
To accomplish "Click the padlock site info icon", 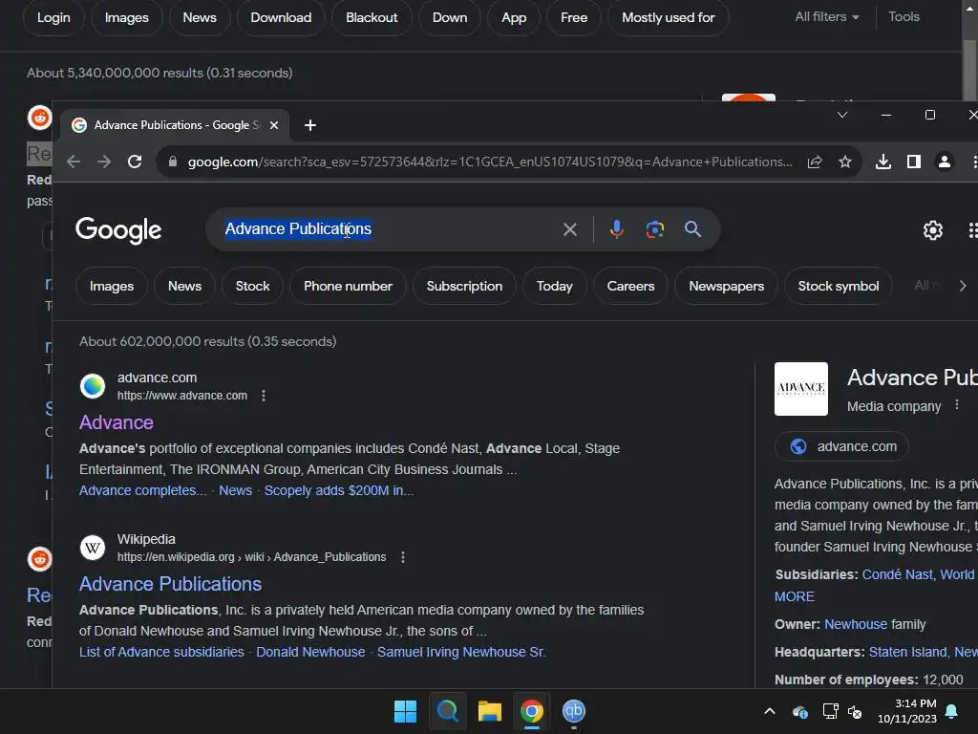I will pos(173,162).
